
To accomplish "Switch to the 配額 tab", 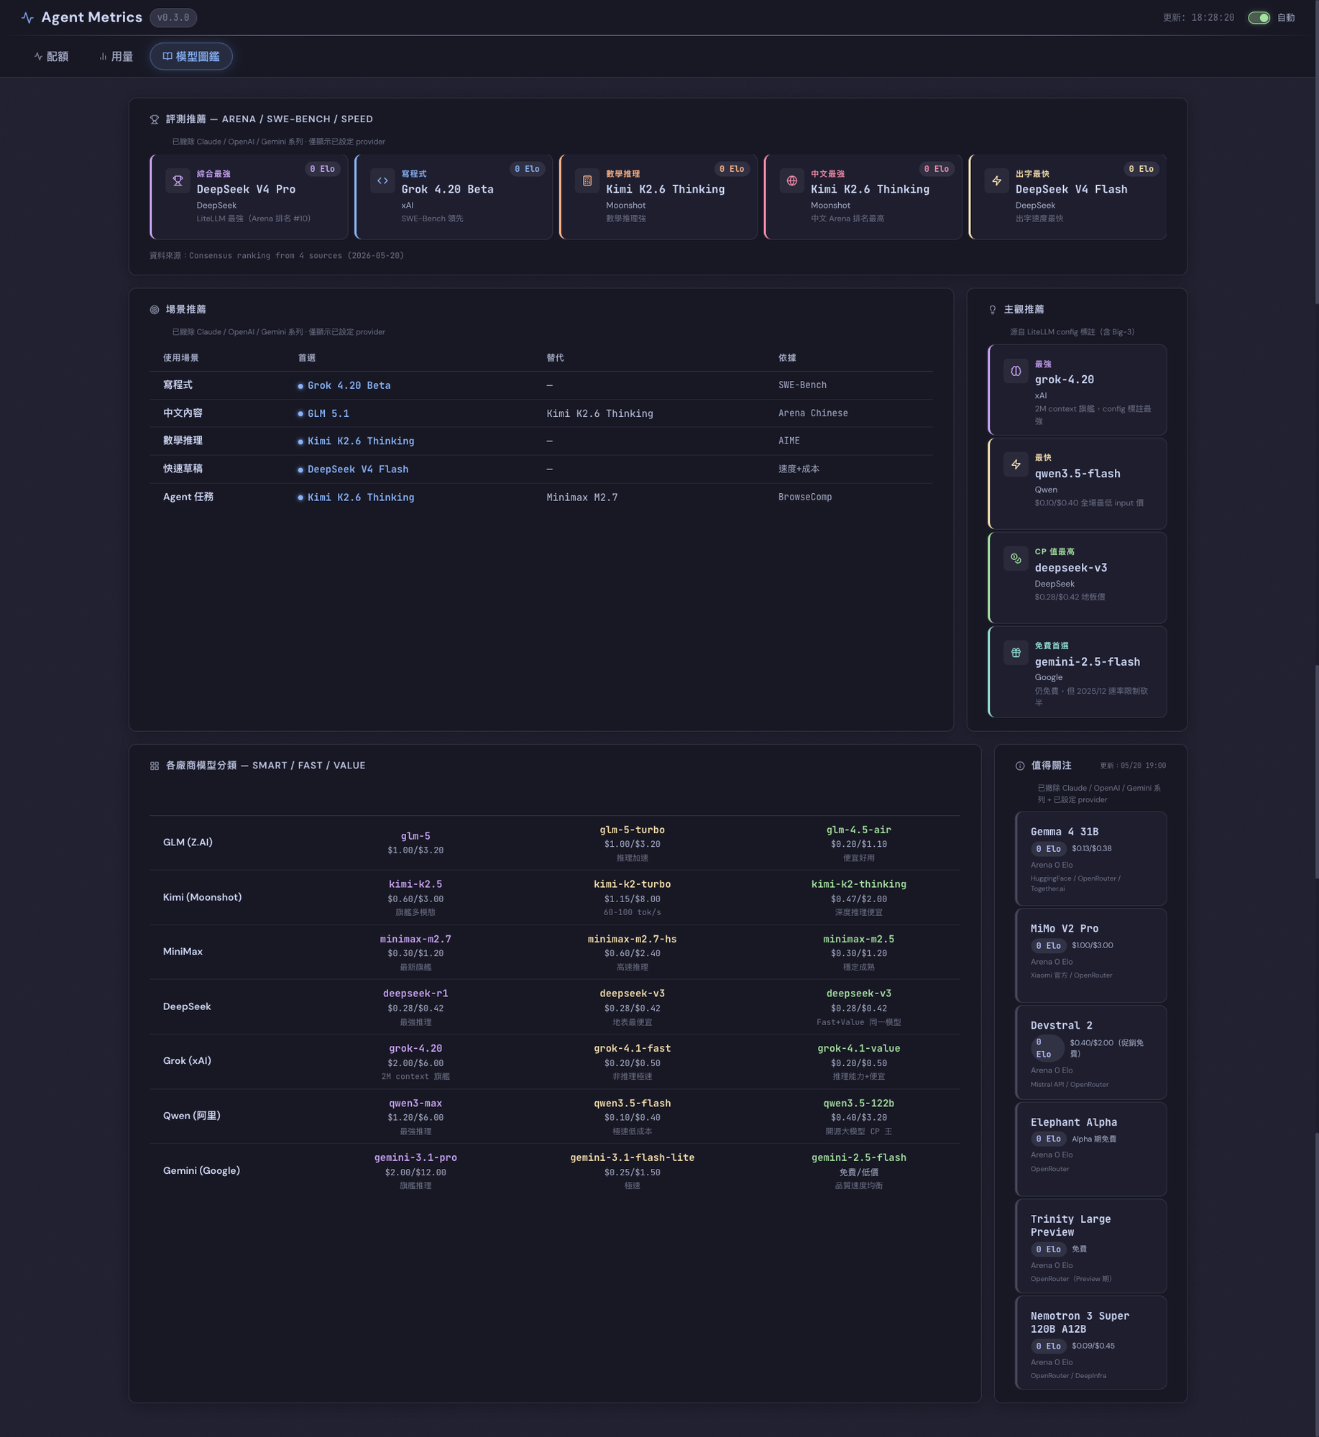I will pyautogui.click(x=51, y=57).
